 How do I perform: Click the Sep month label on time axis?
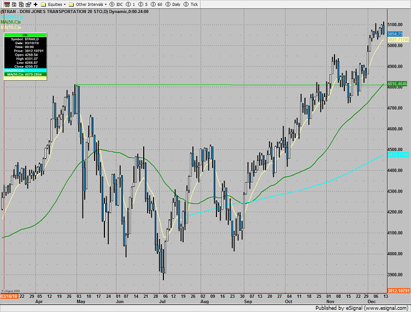tap(248, 302)
